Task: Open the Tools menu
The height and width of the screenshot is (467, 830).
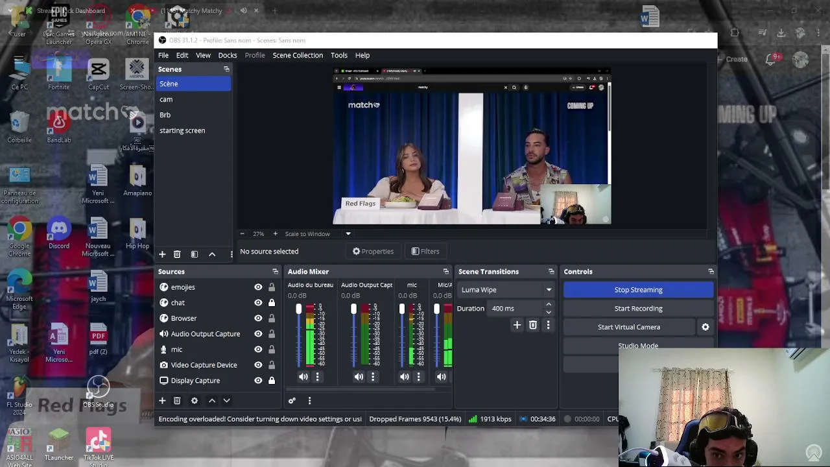Action: pyautogui.click(x=339, y=55)
